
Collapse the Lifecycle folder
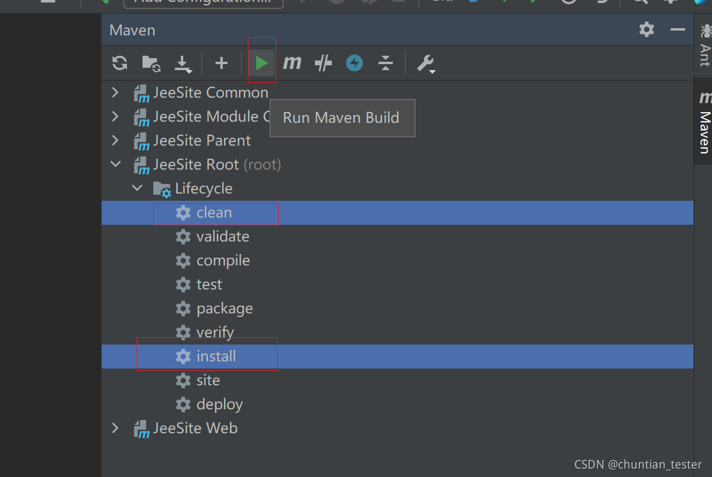click(x=137, y=188)
